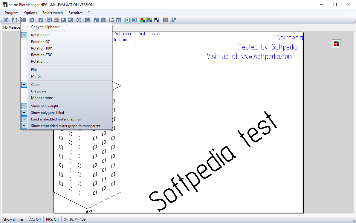The height and width of the screenshot is (223, 356).
Task: Toggle the Color checked option
Action: point(66,85)
